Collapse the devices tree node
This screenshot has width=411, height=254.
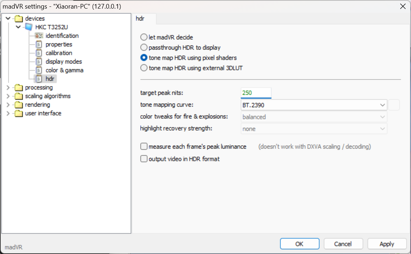click(x=9, y=19)
